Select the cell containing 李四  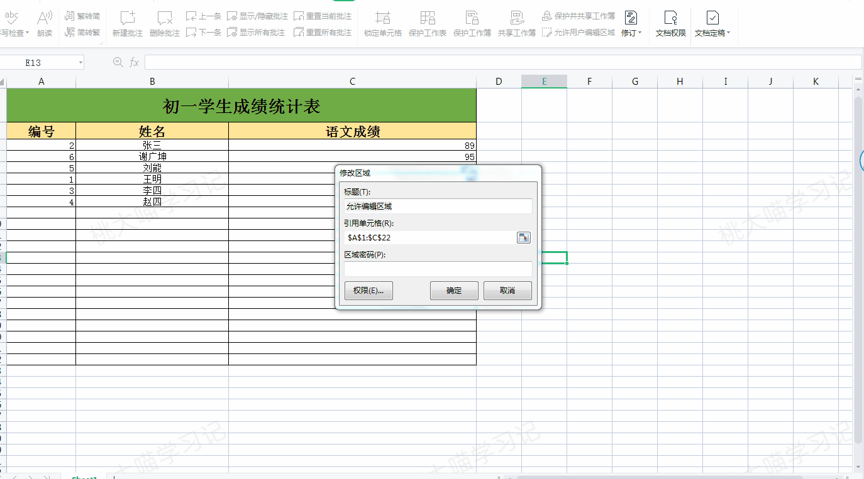coord(152,190)
